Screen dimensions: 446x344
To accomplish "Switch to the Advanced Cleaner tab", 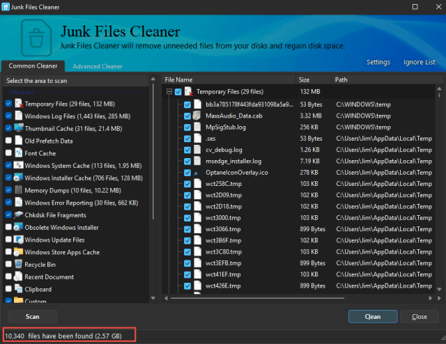I will (98, 66).
